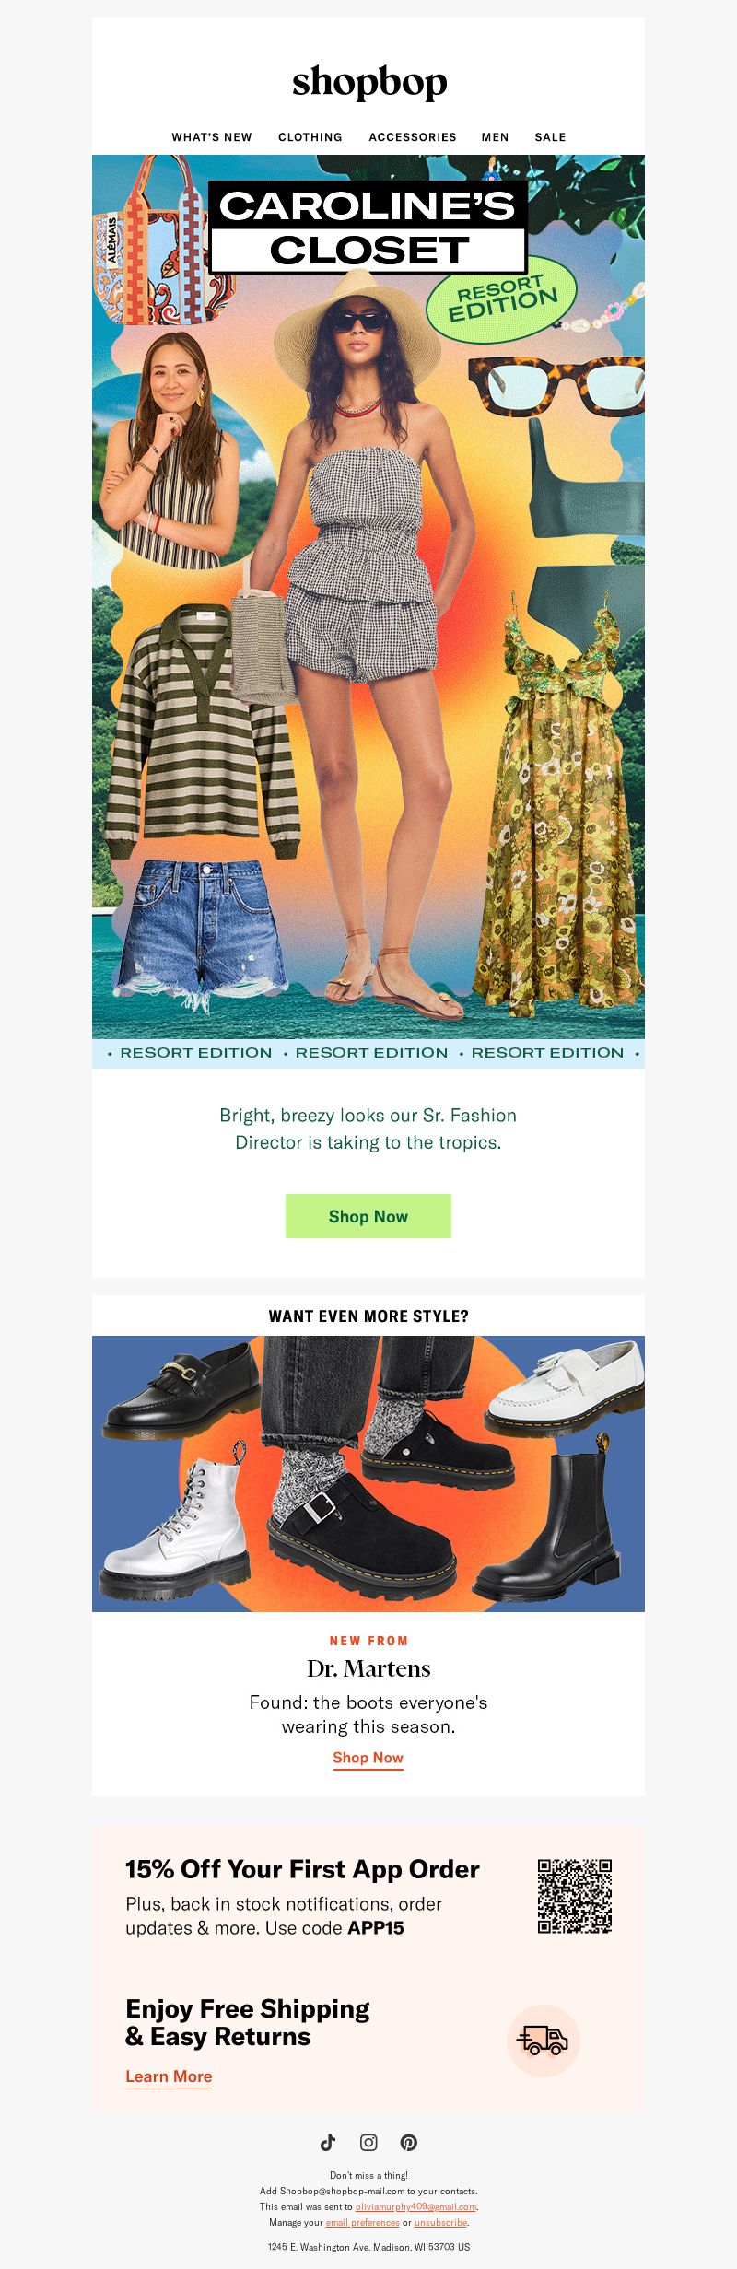Image resolution: width=737 pixels, height=2269 pixels.
Task: Click the denim cutoff shorts image
Action: (x=201, y=933)
